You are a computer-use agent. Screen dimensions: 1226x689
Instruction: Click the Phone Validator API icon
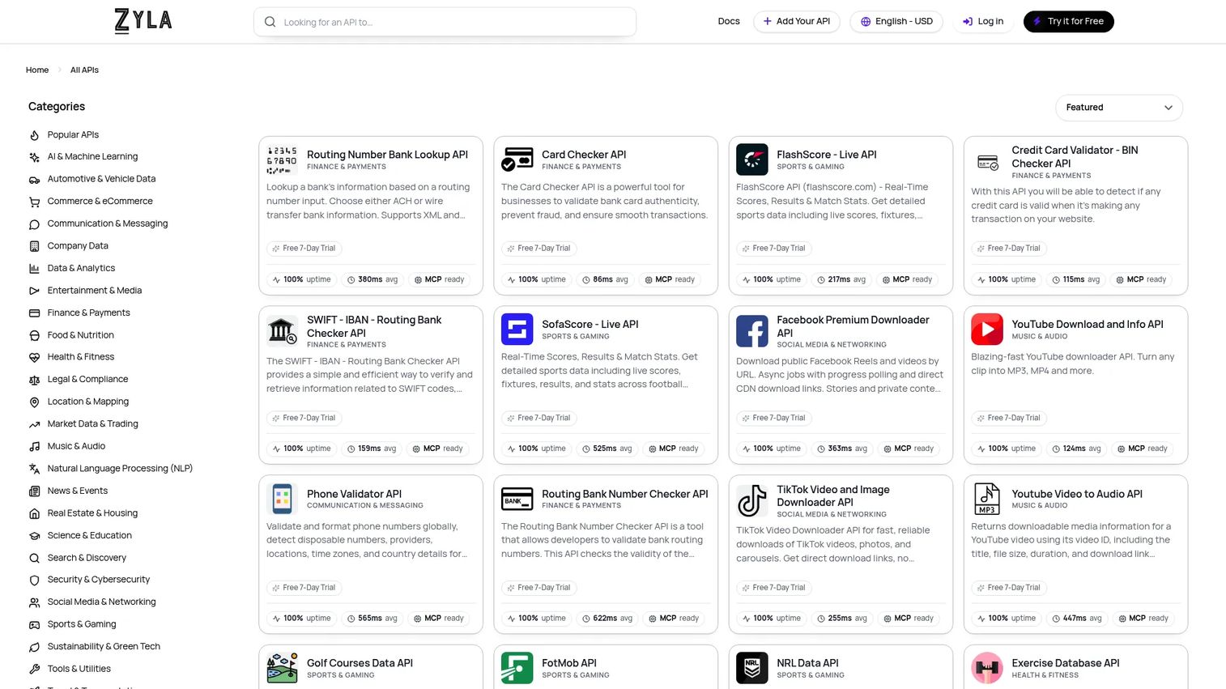(x=282, y=500)
